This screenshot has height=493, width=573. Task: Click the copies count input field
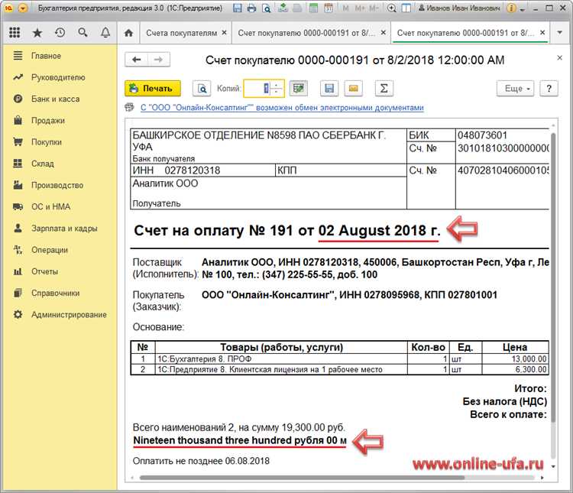coord(257,89)
